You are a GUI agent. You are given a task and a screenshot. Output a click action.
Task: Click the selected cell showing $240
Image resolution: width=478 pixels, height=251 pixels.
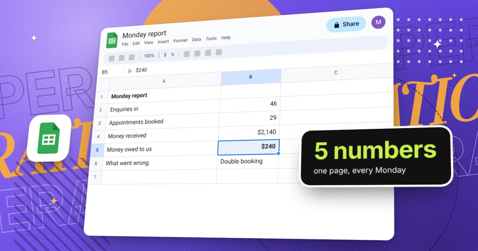tap(249, 147)
